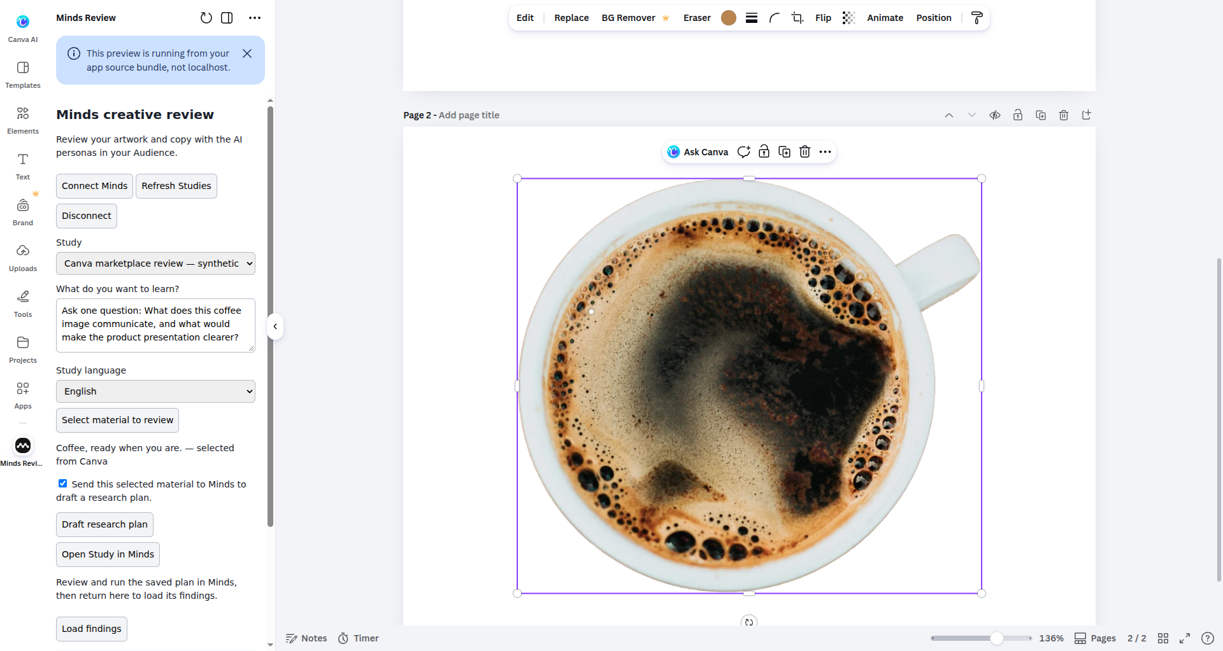
Task: Click Replace in the image toolbar
Action: click(571, 18)
